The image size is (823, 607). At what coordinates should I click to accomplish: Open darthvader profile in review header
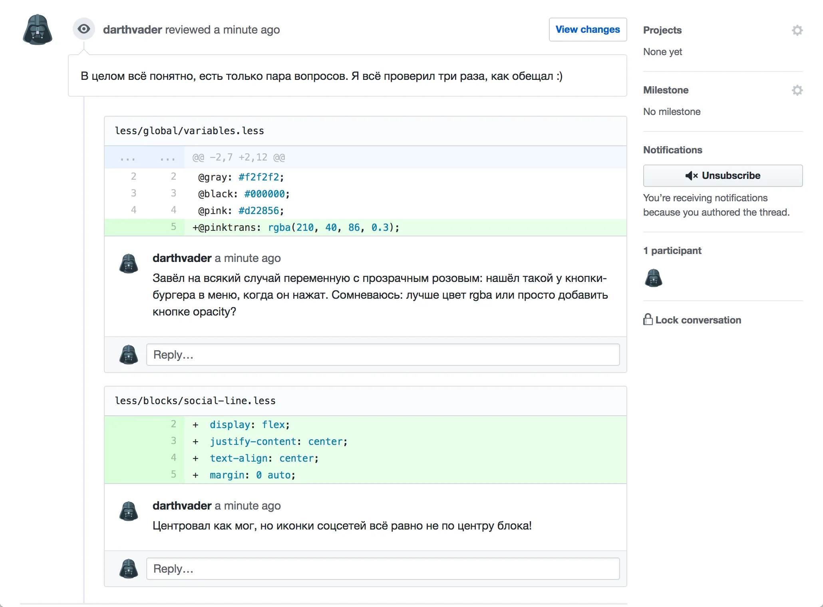132,30
